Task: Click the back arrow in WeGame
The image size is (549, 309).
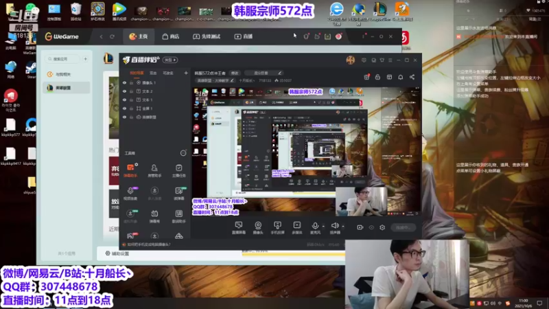Action: [x=101, y=36]
